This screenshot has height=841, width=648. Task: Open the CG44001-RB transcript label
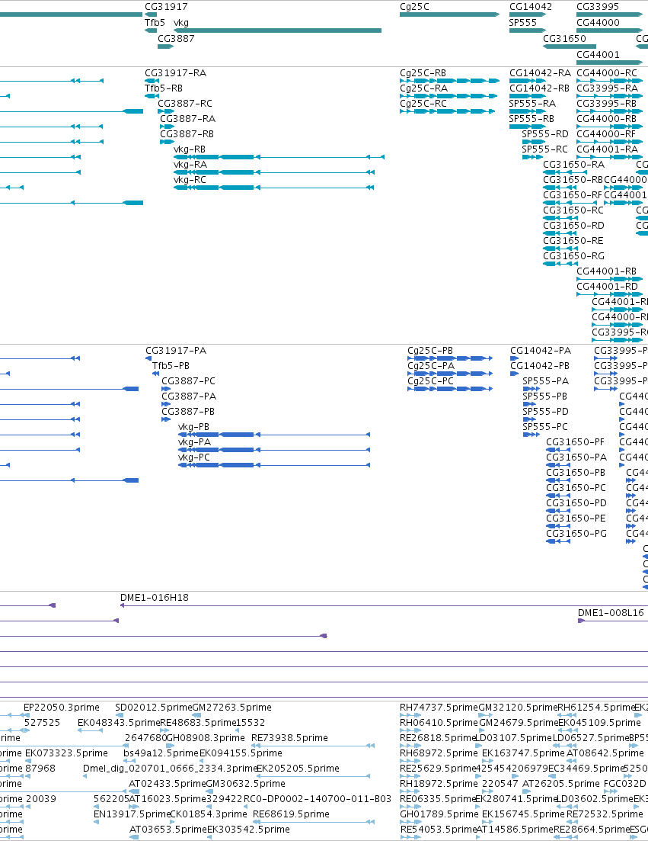click(x=606, y=271)
